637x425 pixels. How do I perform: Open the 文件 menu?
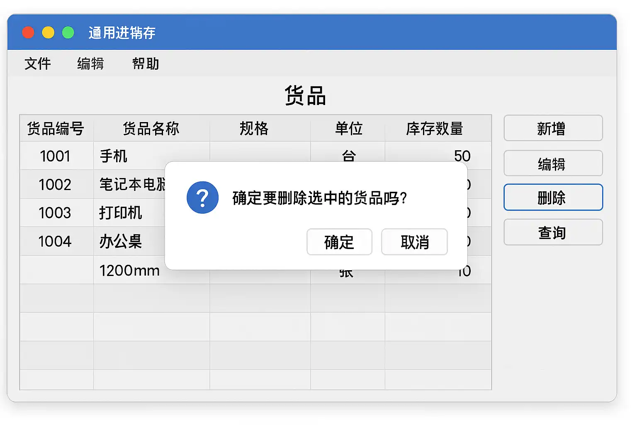(38, 64)
